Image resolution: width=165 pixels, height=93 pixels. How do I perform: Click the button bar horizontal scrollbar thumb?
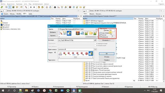click(x=91, y=37)
